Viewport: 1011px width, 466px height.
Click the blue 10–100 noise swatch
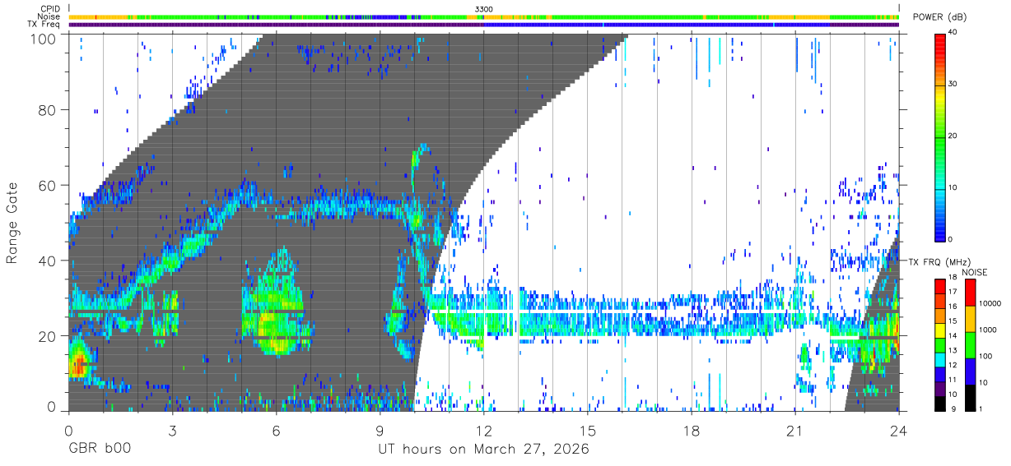(971, 371)
